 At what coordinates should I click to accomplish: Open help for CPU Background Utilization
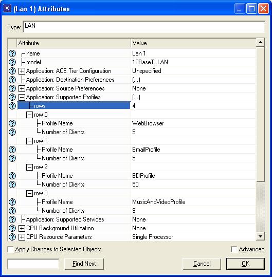12,228
